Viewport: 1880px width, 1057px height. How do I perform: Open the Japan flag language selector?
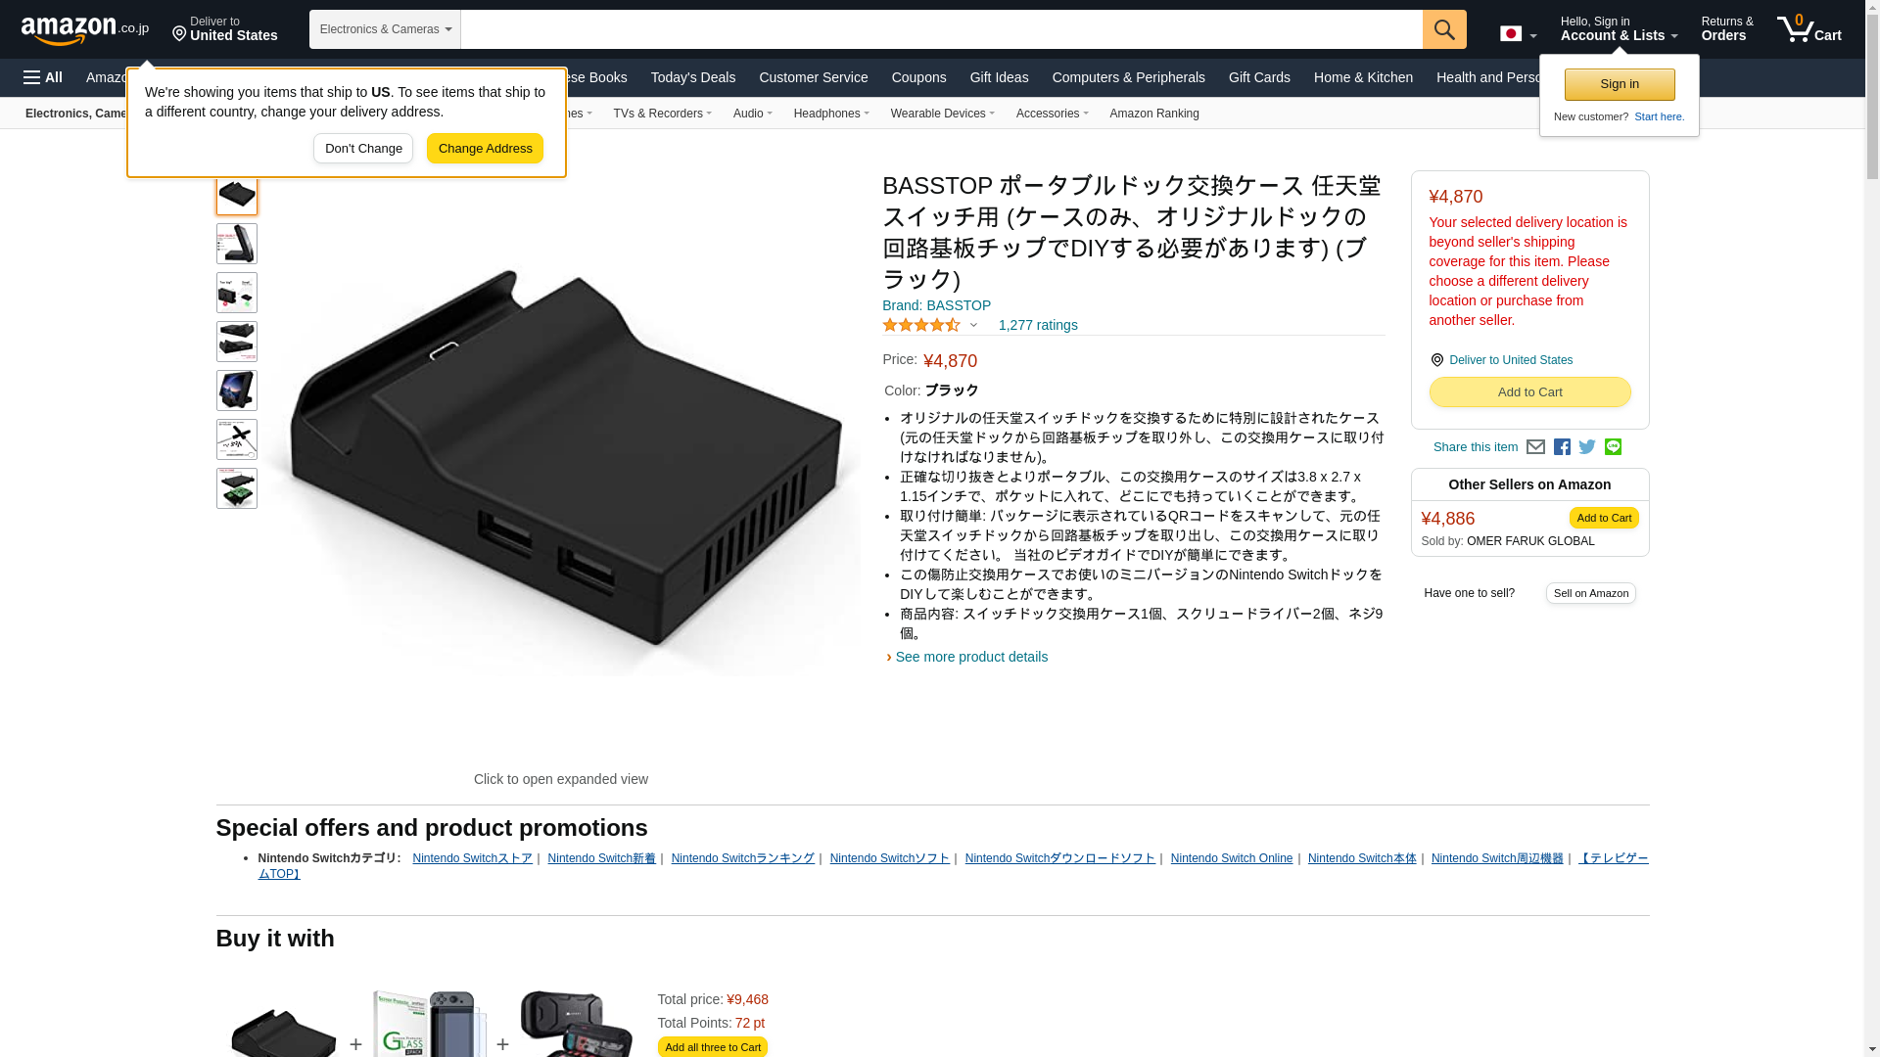1518,34
